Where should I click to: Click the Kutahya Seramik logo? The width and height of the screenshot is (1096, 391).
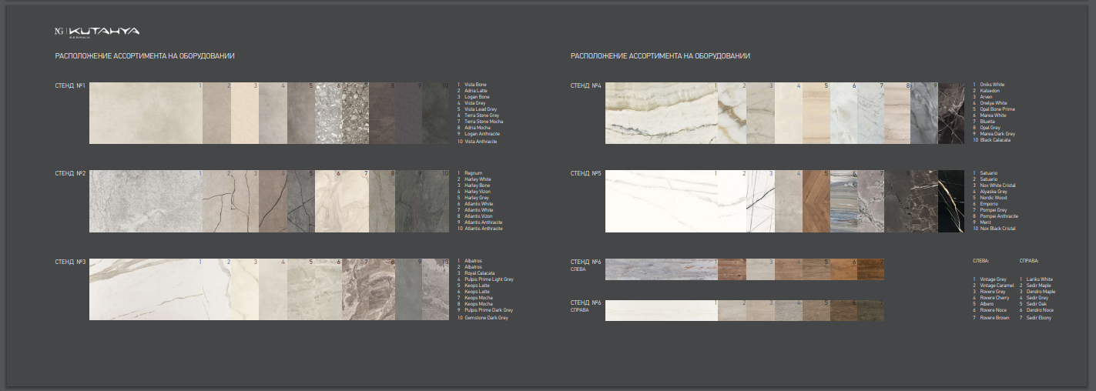(96, 32)
